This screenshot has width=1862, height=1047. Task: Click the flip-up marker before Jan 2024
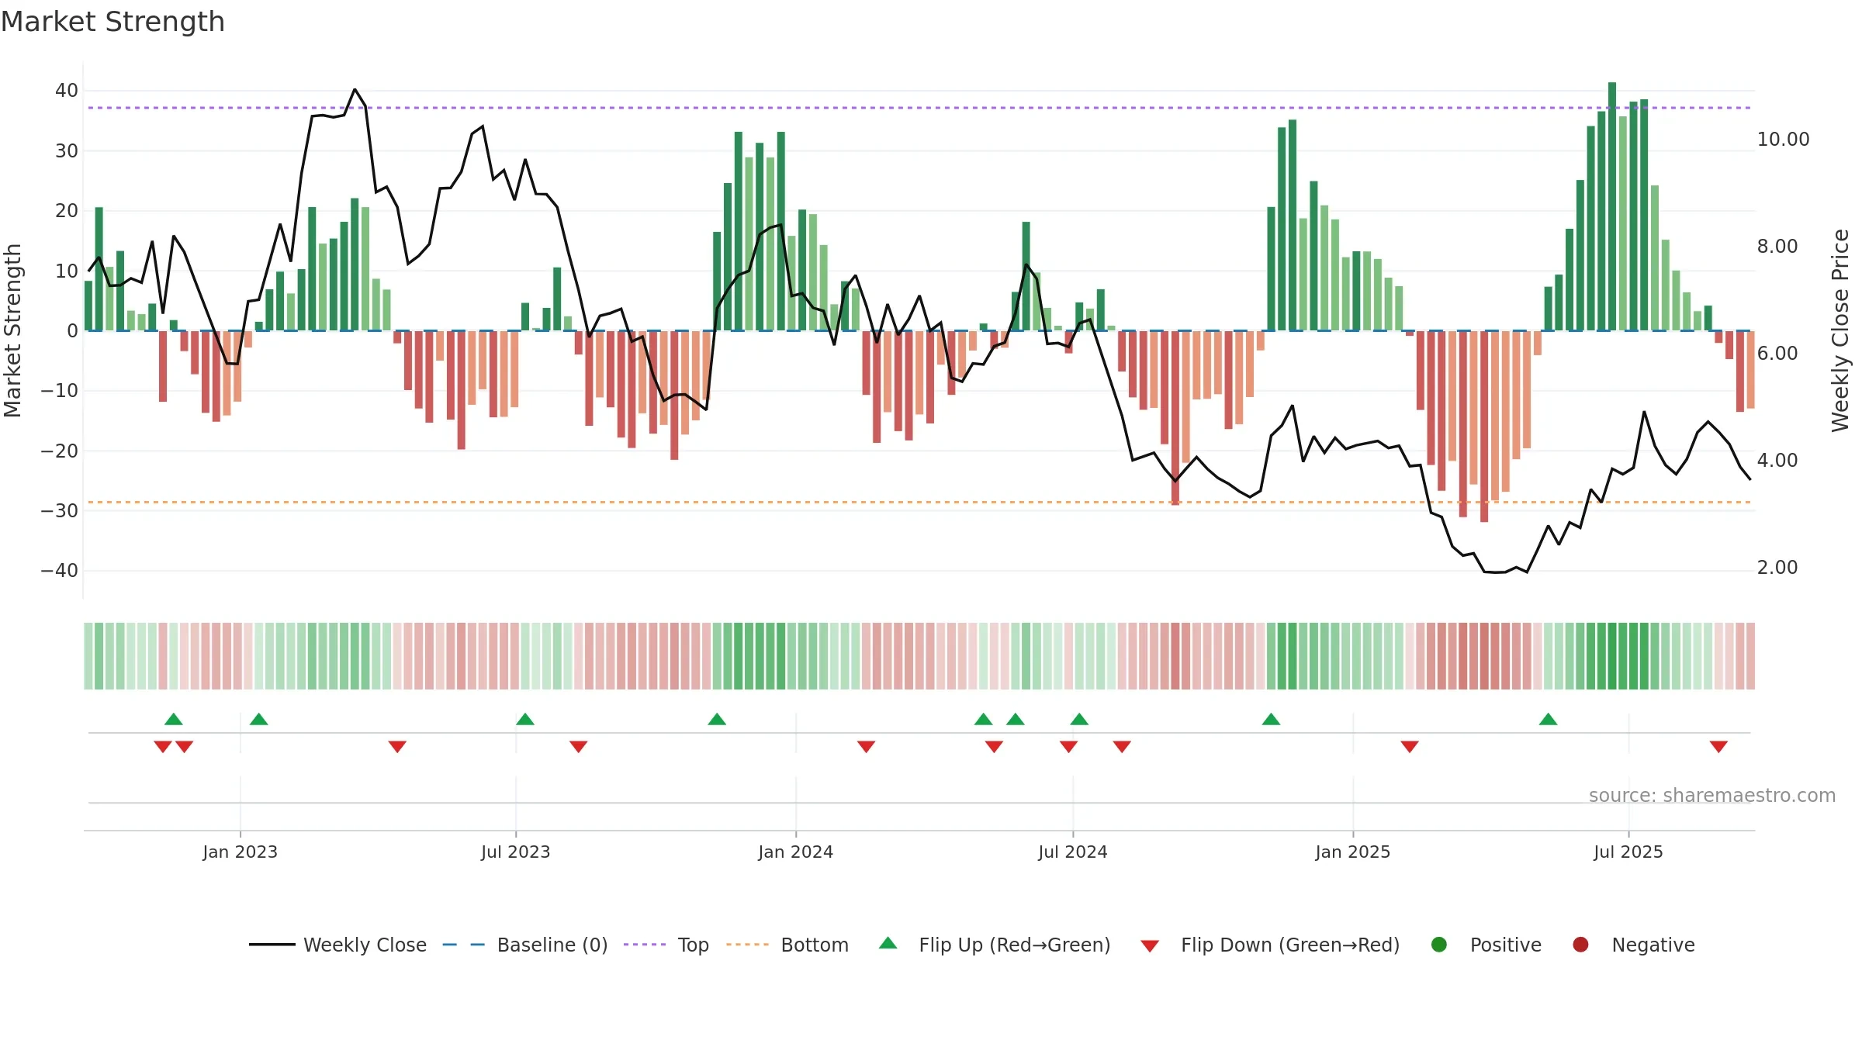[717, 719]
